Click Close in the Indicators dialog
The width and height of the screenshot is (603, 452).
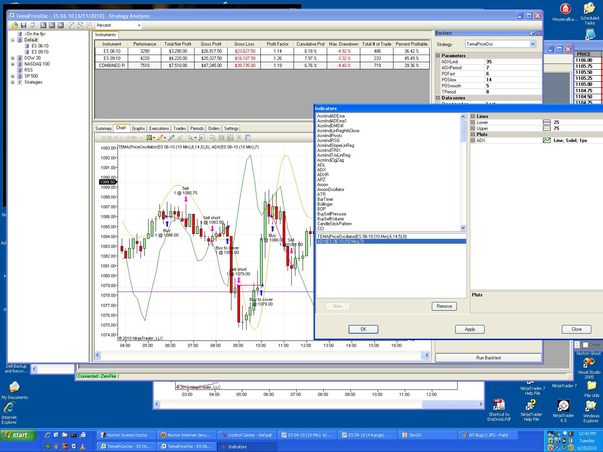[x=577, y=329]
